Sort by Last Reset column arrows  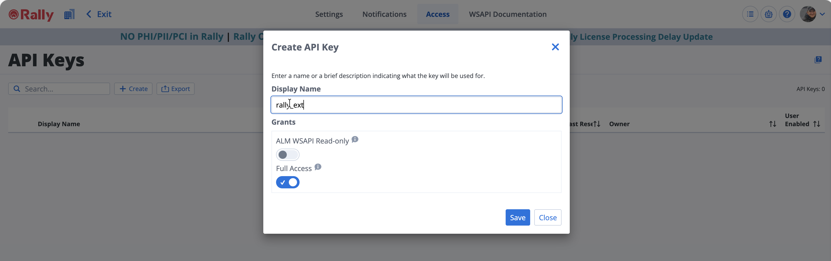click(x=597, y=124)
